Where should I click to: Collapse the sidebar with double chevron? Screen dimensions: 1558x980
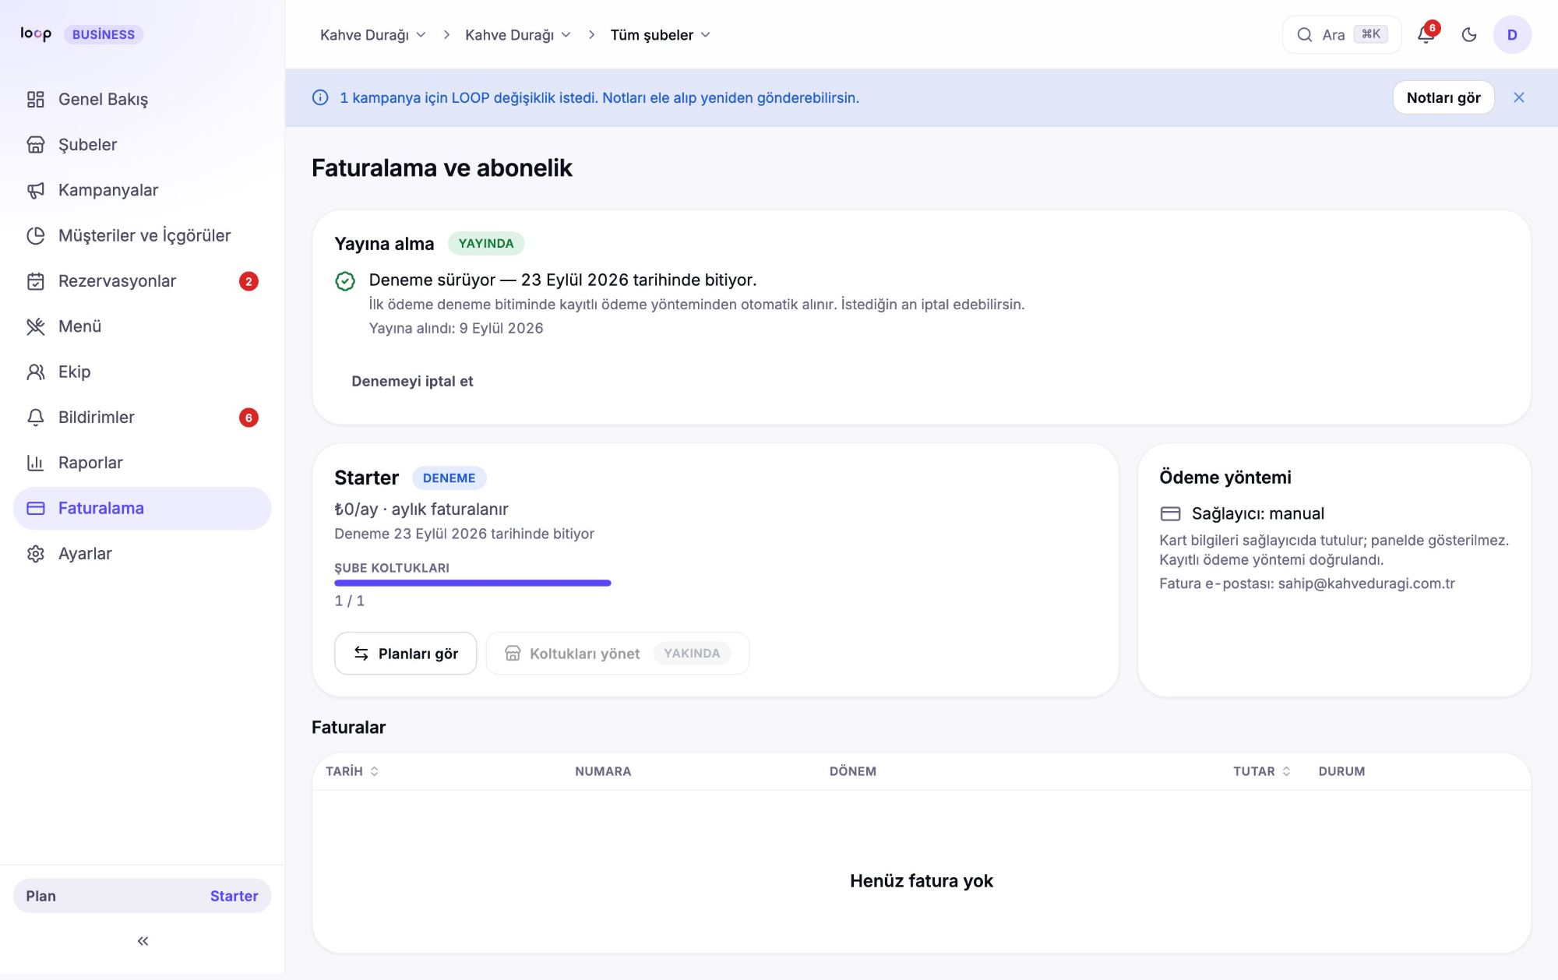(143, 941)
